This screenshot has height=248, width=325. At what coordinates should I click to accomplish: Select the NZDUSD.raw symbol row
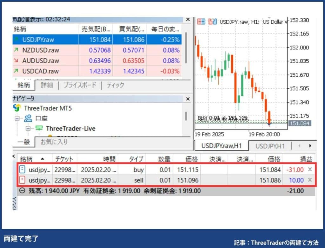click(97, 50)
